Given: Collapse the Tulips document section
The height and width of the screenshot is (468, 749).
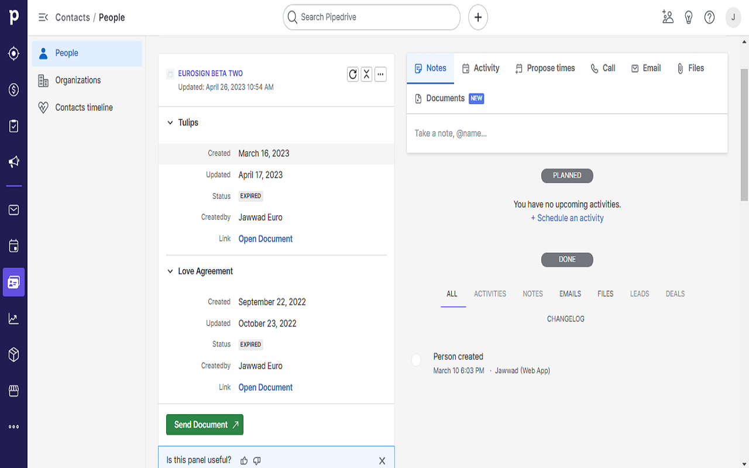Looking at the screenshot, I should tap(170, 123).
